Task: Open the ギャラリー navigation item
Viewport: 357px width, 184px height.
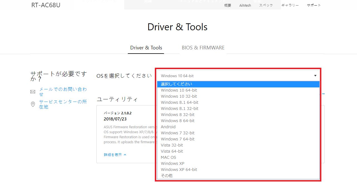Action: pos(290,5)
